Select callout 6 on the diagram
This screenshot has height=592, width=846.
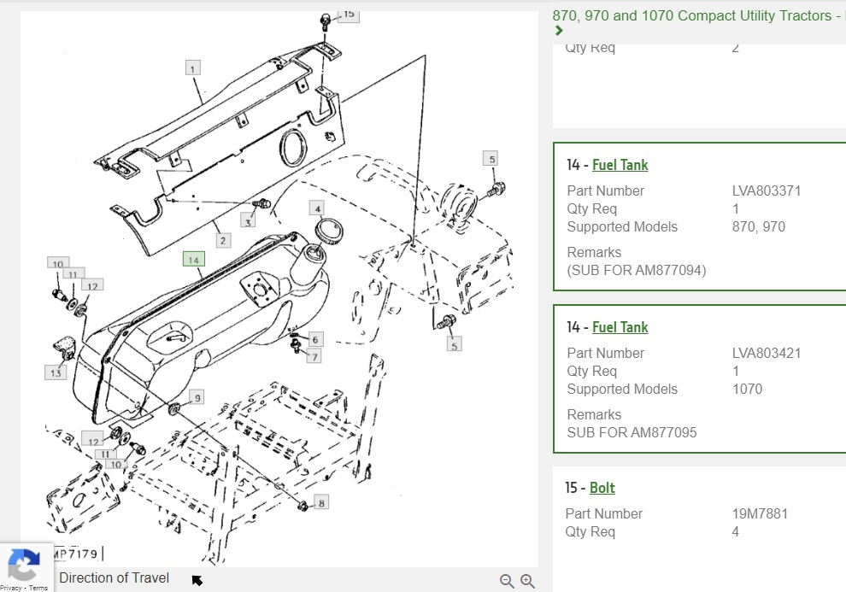point(315,340)
